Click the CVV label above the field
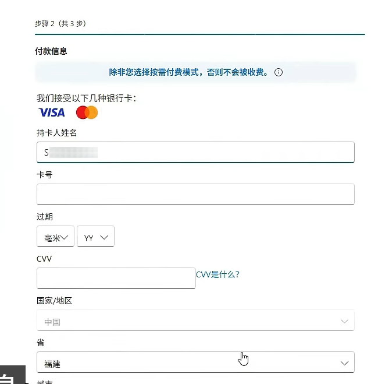The image size is (371, 384). point(44,258)
